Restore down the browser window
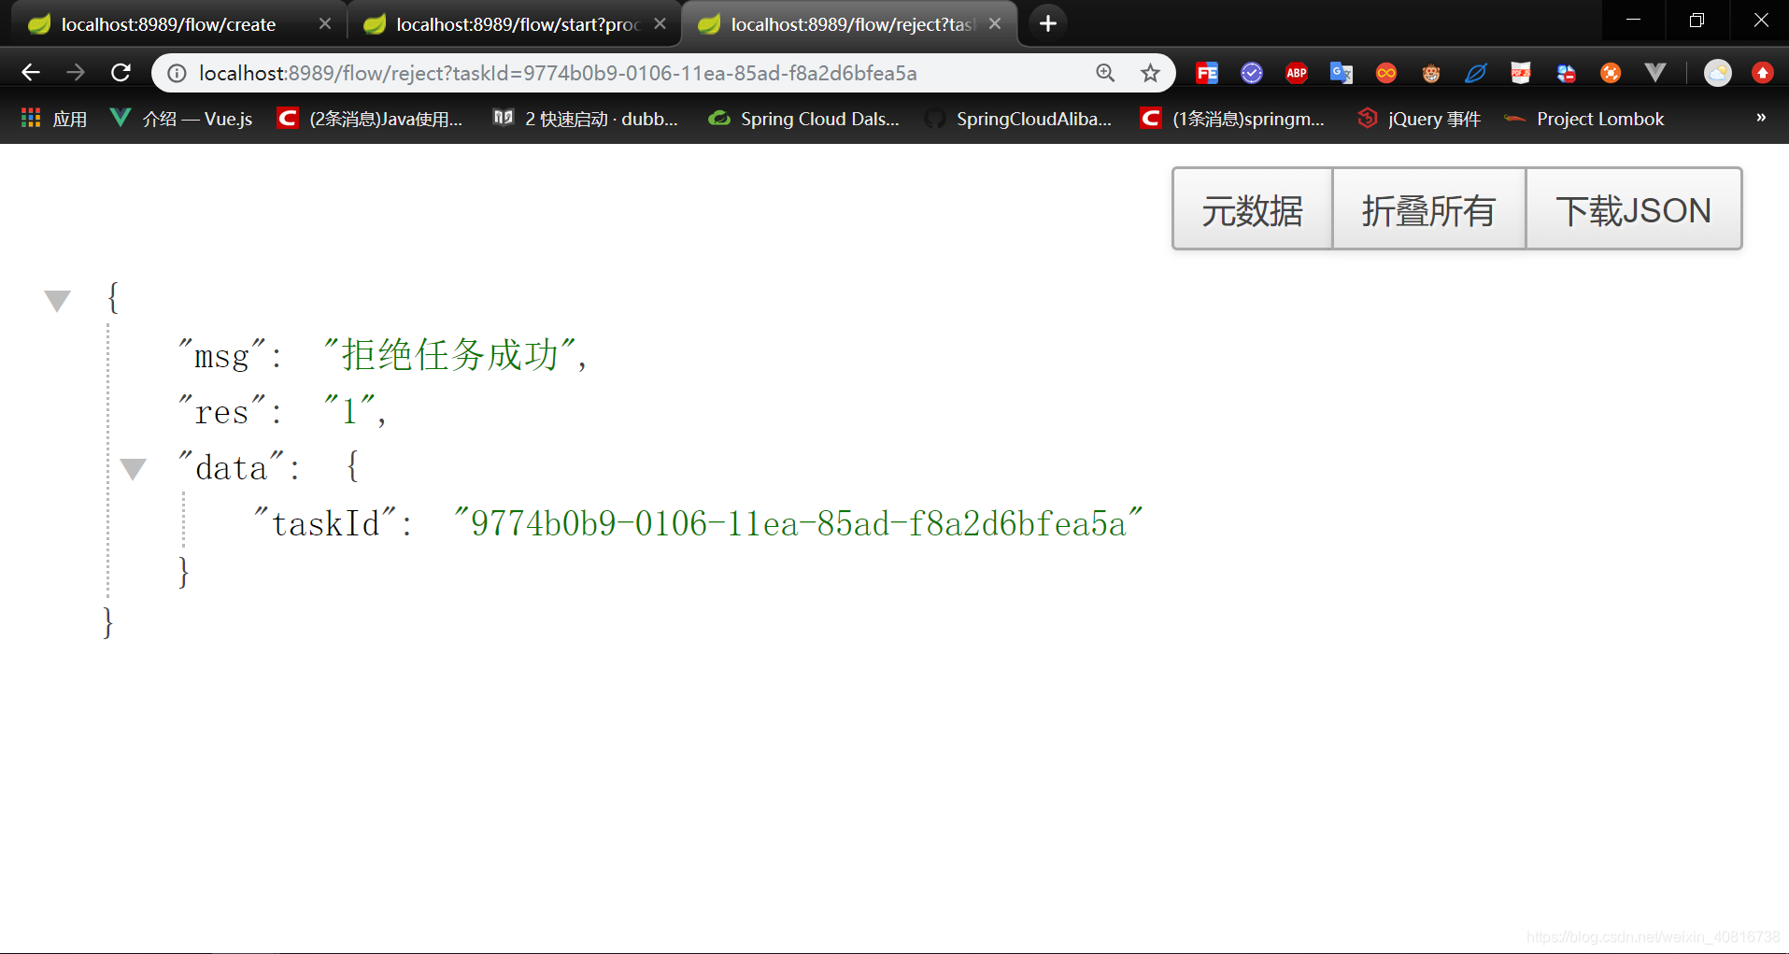This screenshot has height=954, width=1789. pyautogui.click(x=1697, y=21)
